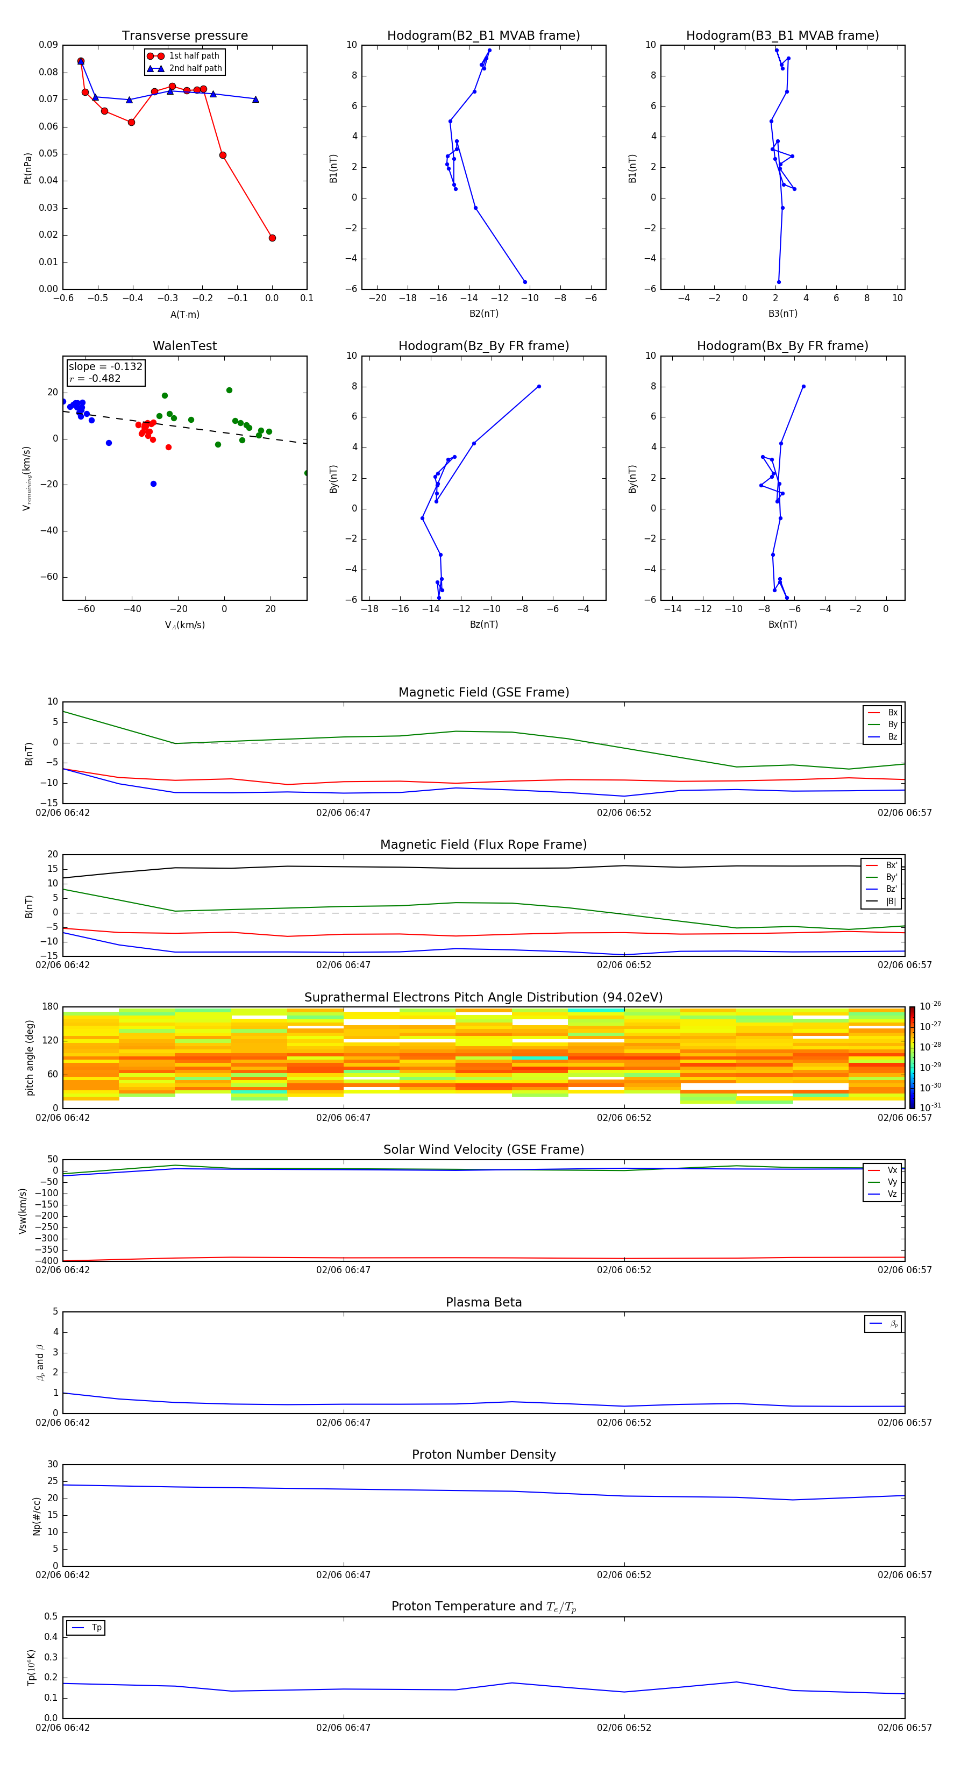Screen dimensions: 968x1775
Task: Click the 10^-26 colorbar tick label
Action: (930, 1007)
